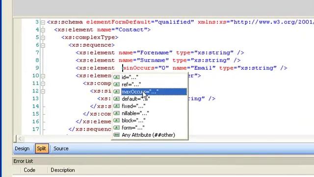Collapse the fold marker on line 11

(43, 84)
